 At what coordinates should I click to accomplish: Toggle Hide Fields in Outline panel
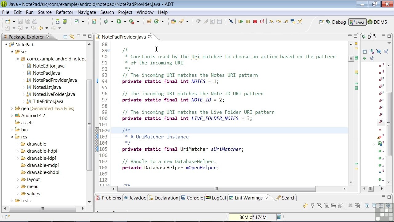[x=379, y=51]
